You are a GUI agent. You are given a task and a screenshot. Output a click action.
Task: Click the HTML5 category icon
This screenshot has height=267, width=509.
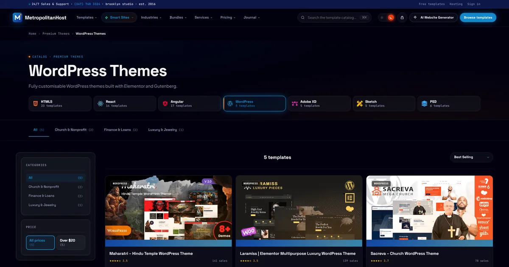[x=35, y=103]
